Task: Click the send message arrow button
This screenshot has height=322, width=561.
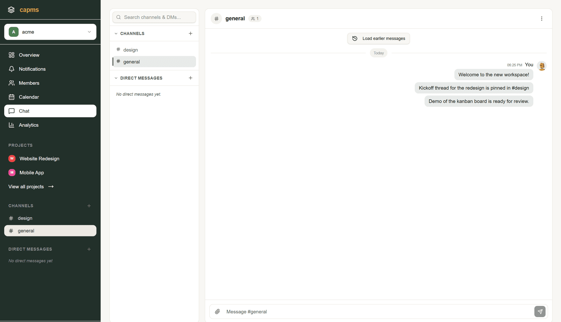Action: [x=540, y=311]
